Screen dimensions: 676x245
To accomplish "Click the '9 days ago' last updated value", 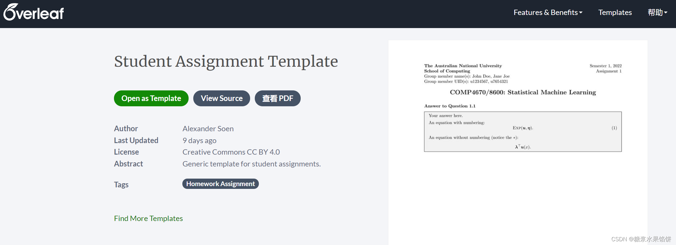I will (x=200, y=140).
